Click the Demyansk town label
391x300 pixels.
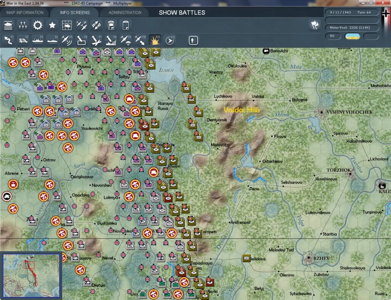pyautogui.click(x=217, y=120)
